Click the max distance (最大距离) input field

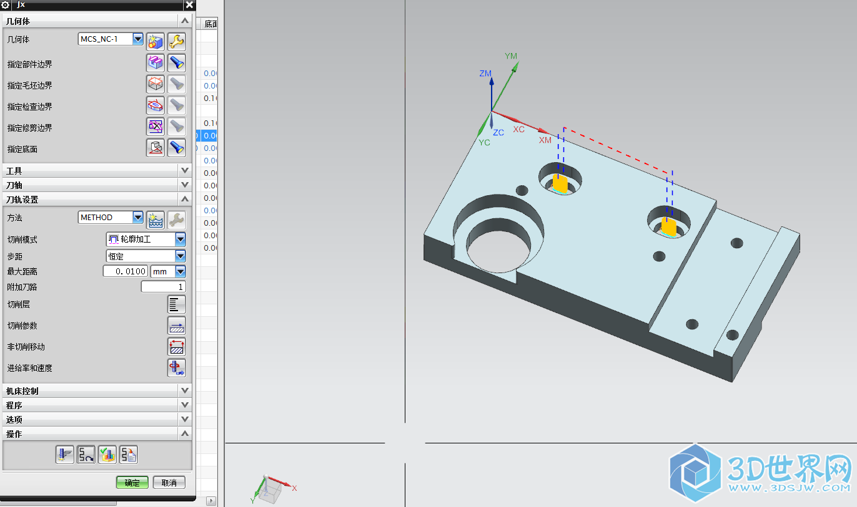(126, 271)
